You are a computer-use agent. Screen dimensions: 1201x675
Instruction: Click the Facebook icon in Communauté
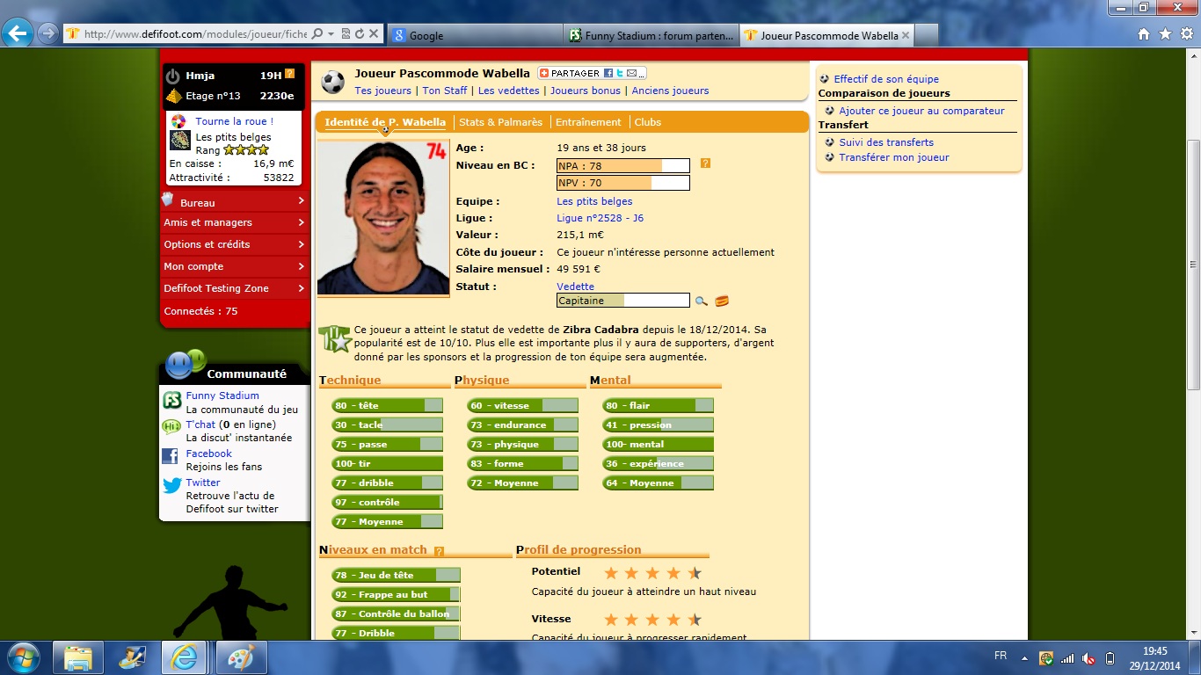171,456
